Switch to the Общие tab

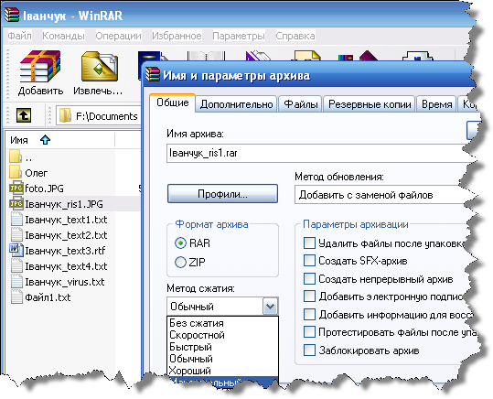pyautogui.click(x=173, y=102)
